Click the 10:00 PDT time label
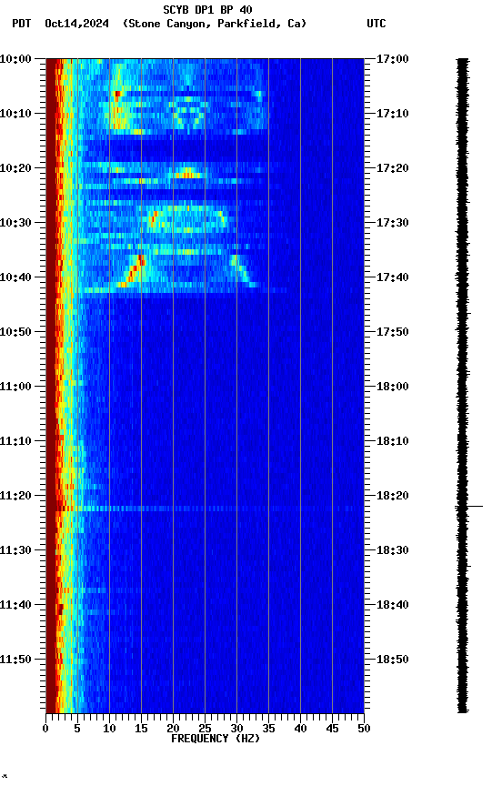The image size is (502, 786). (x=15, y=59)
